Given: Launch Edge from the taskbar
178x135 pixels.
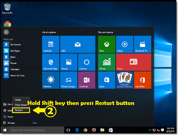Looking at the screenshot, I should [x=77, y=130].
